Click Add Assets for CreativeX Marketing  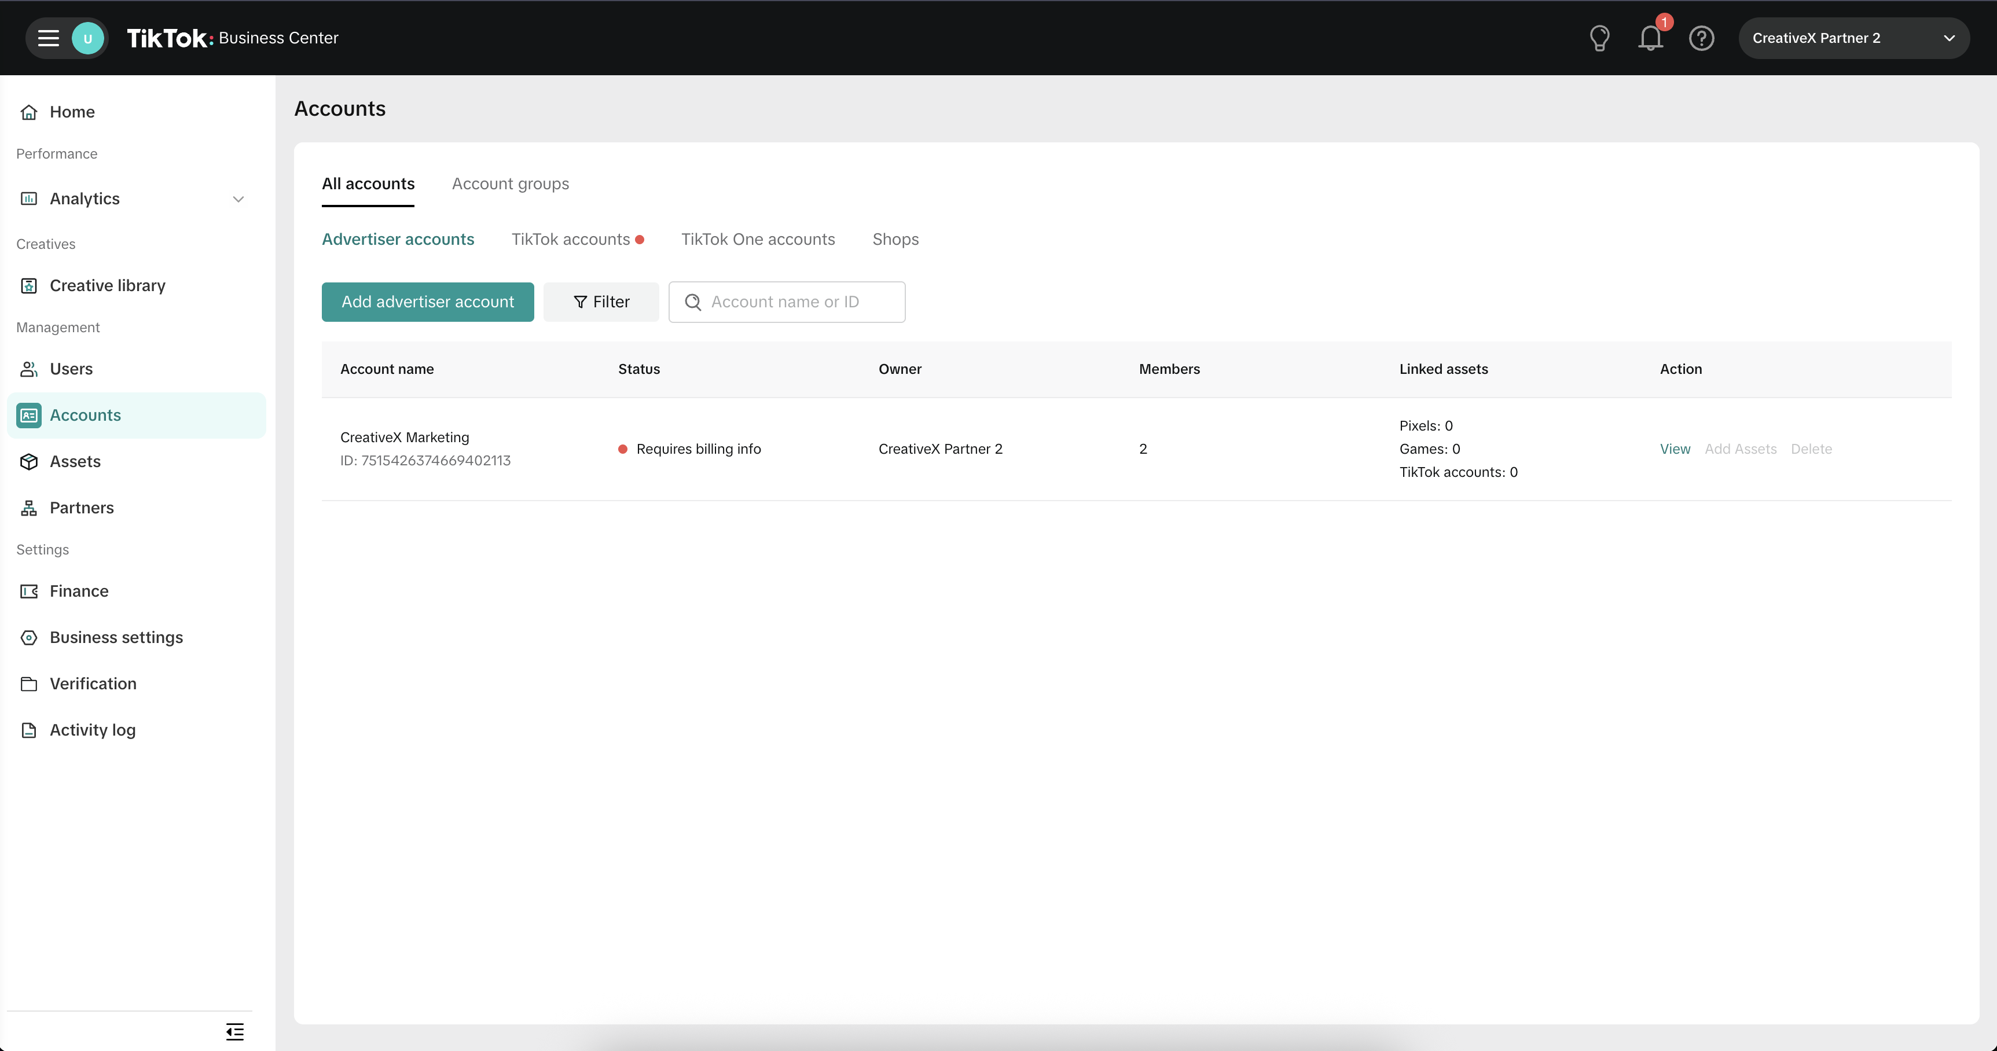[x=1741, y=450]
